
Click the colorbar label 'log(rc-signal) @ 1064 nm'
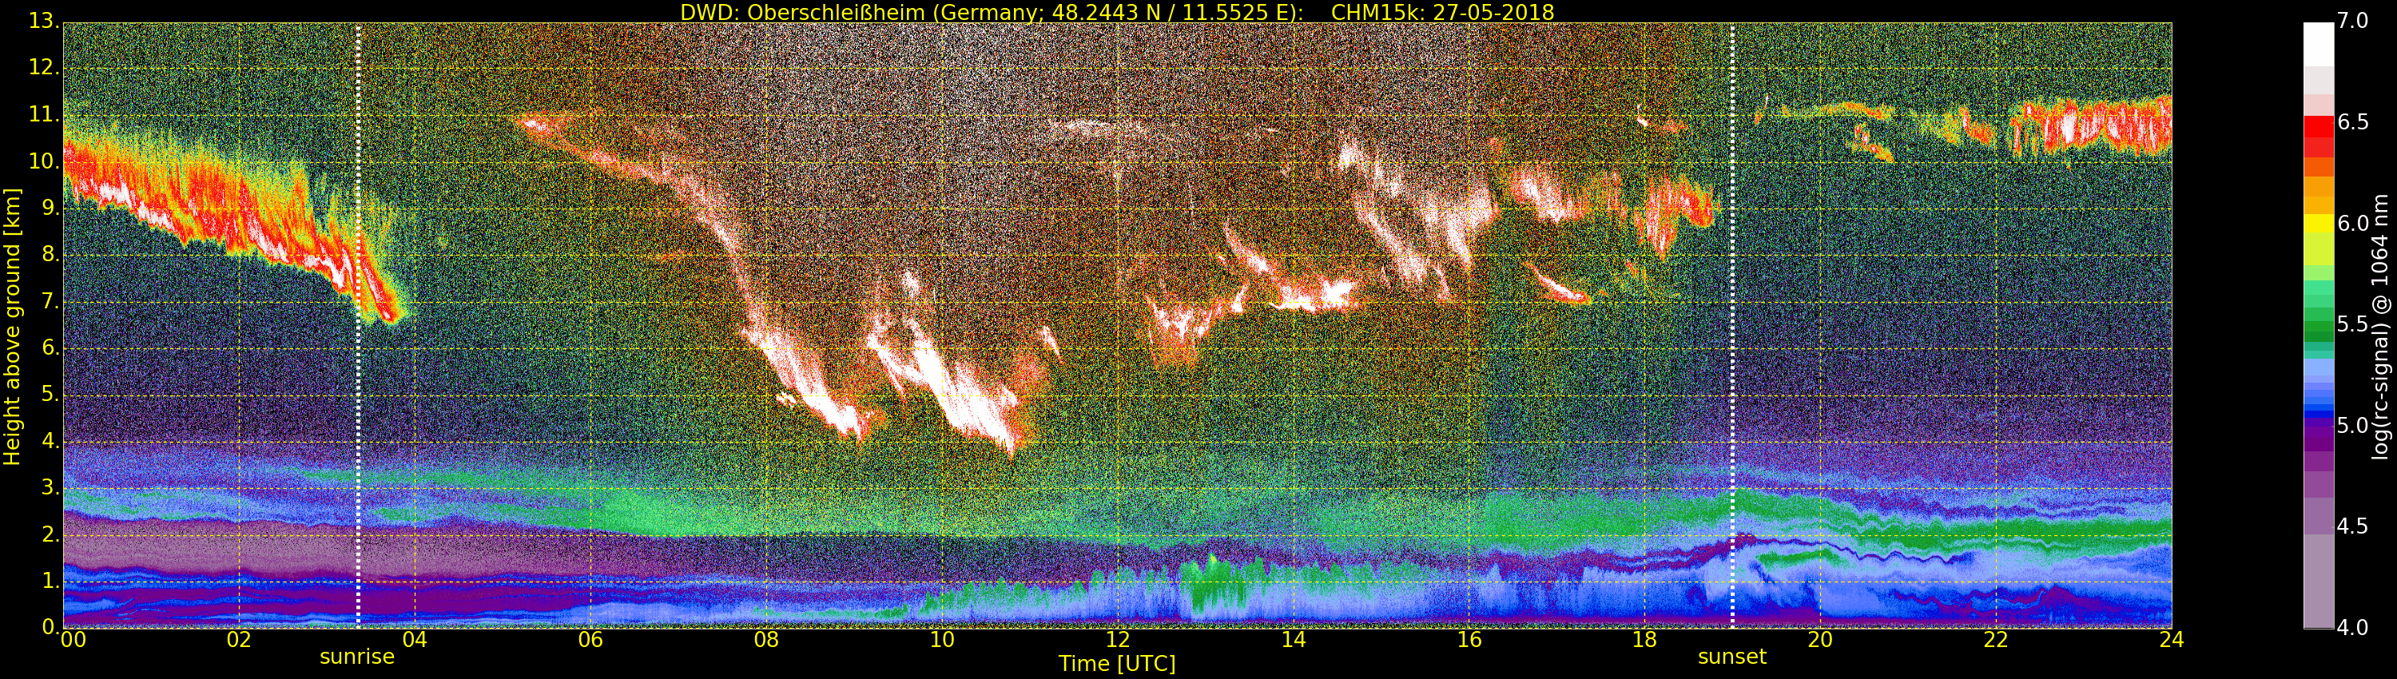[x=2379, y=327]
